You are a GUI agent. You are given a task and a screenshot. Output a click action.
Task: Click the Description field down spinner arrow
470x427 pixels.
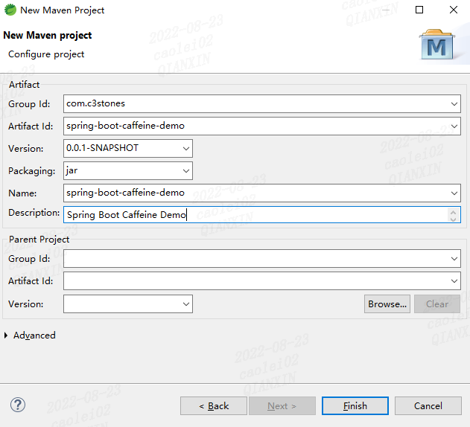[453, 219]
